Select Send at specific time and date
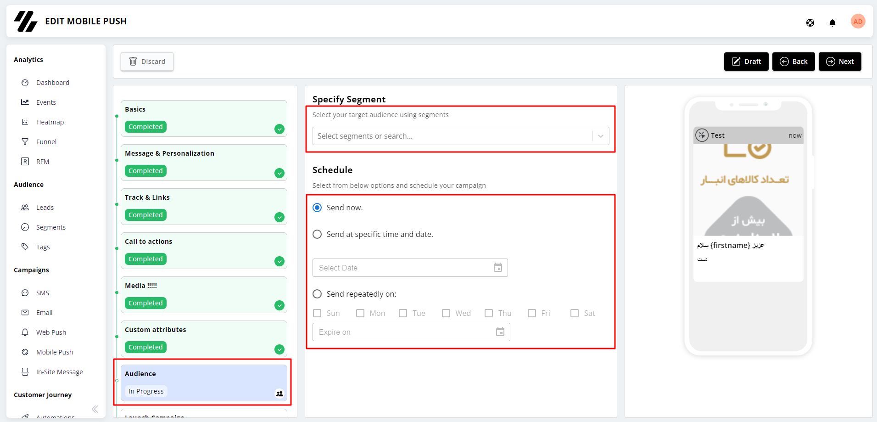Screen dimensions: 877x422 (317, 234)
